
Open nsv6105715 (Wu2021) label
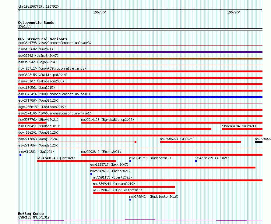(x=212, y=158)
